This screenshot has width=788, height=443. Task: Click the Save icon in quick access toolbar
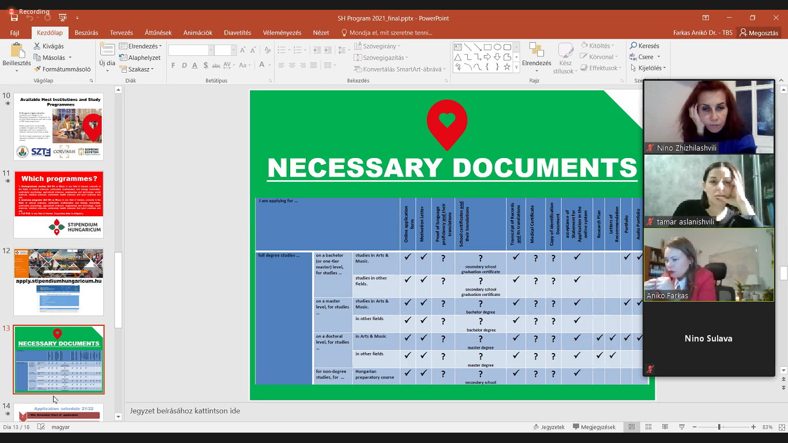(14, 18)
